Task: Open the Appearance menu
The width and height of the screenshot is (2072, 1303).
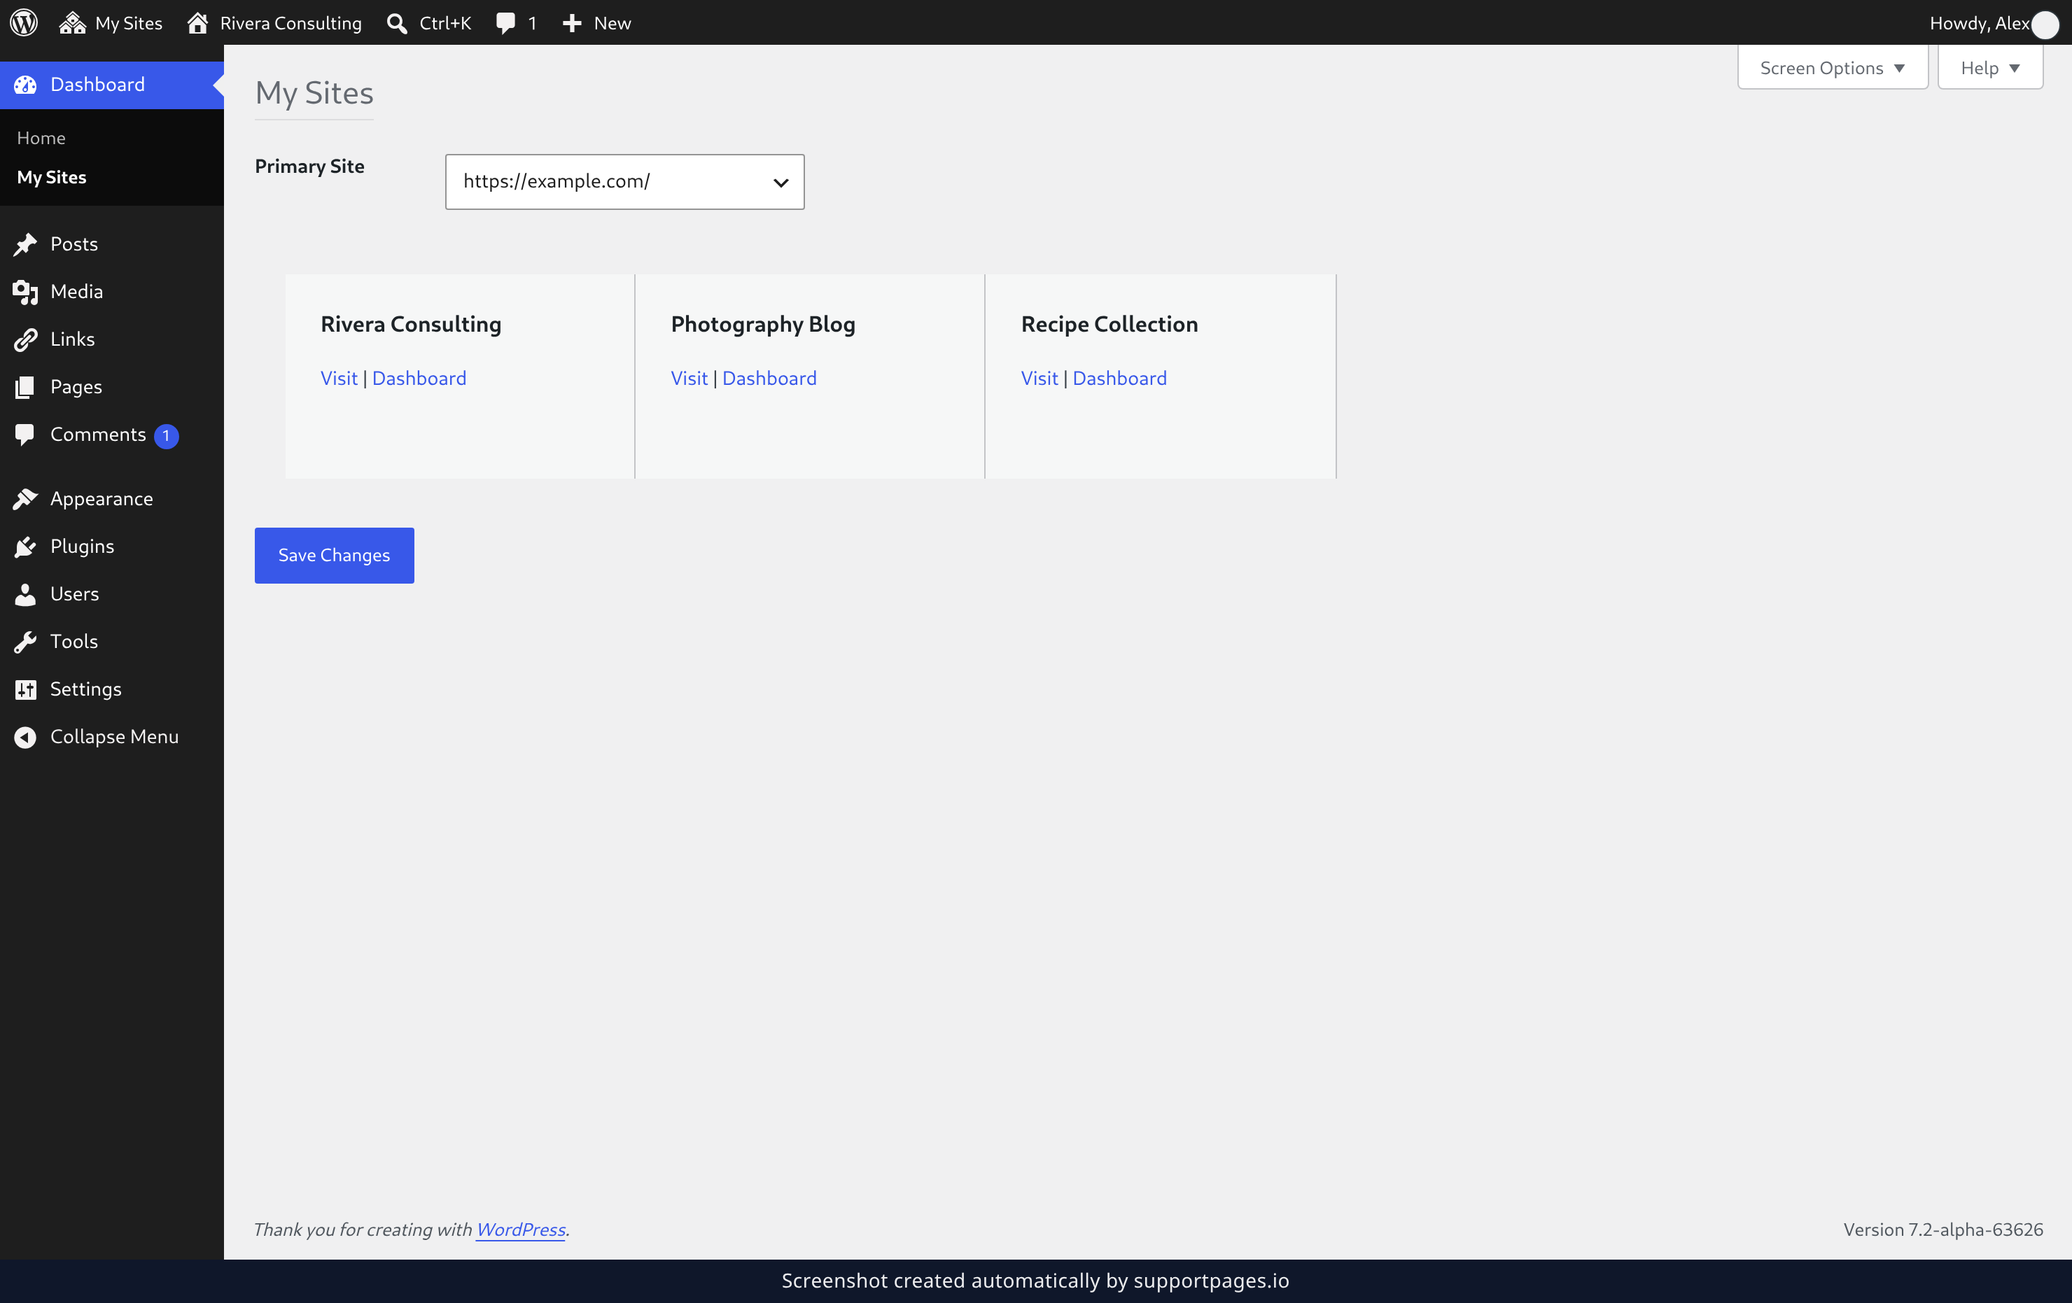Action: click(112, 499)
